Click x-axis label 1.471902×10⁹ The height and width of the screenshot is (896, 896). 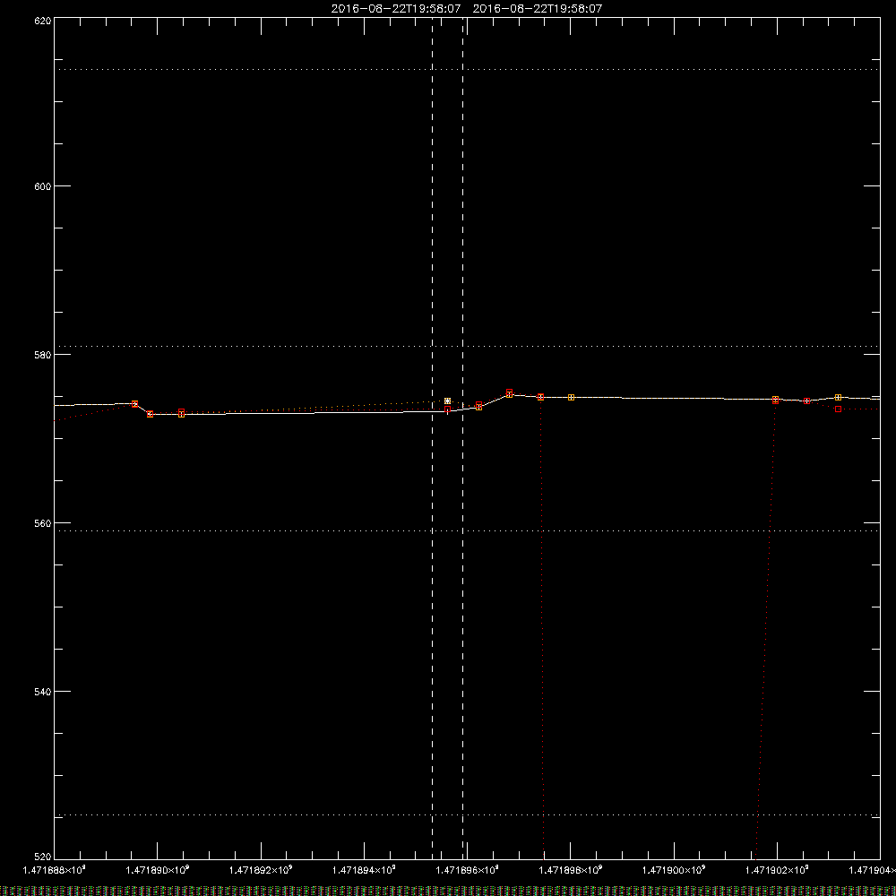pos(777,870)
